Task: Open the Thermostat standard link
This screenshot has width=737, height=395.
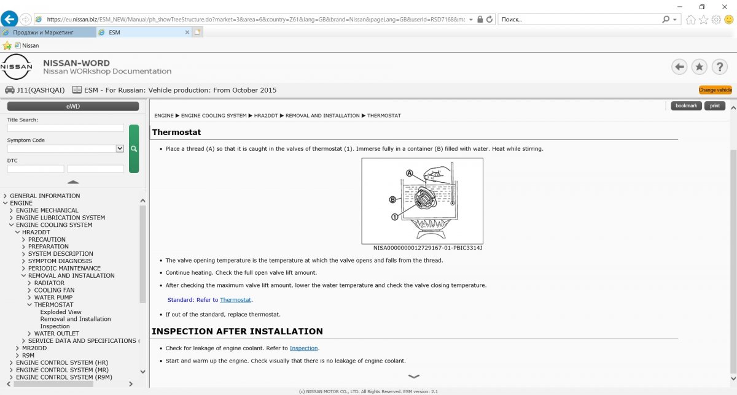Action: point(236,300)
